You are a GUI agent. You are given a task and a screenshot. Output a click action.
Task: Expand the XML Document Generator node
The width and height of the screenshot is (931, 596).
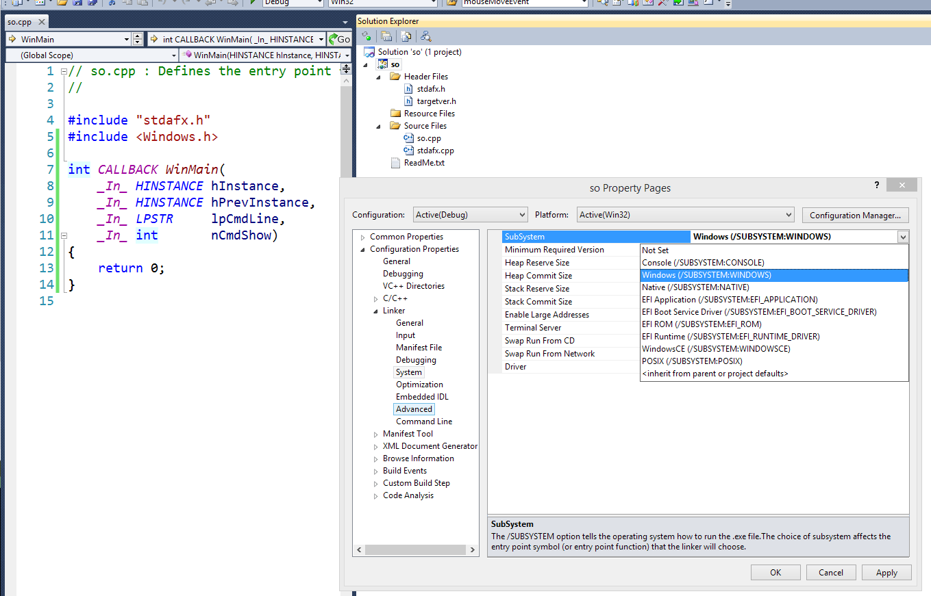pos(375,446)
